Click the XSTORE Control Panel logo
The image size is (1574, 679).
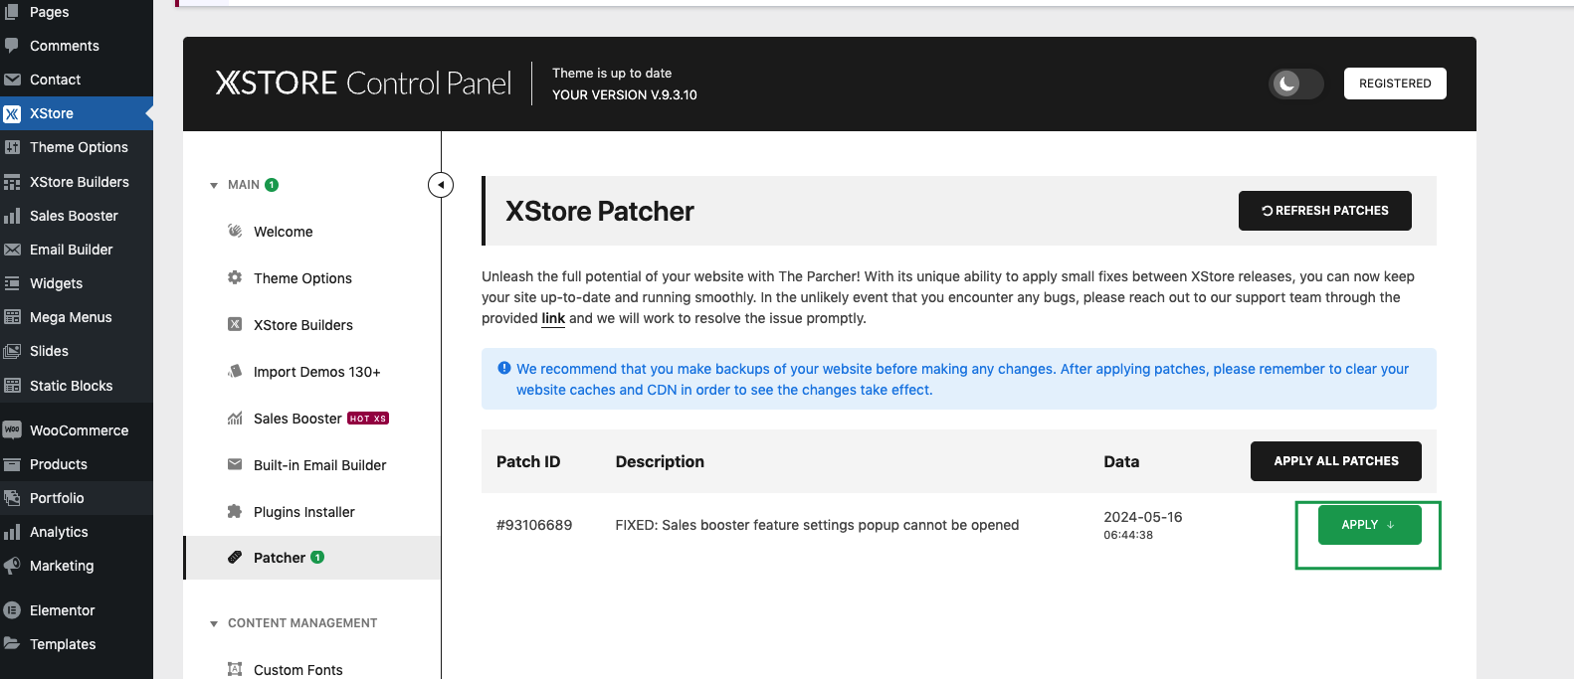point(363,84)
